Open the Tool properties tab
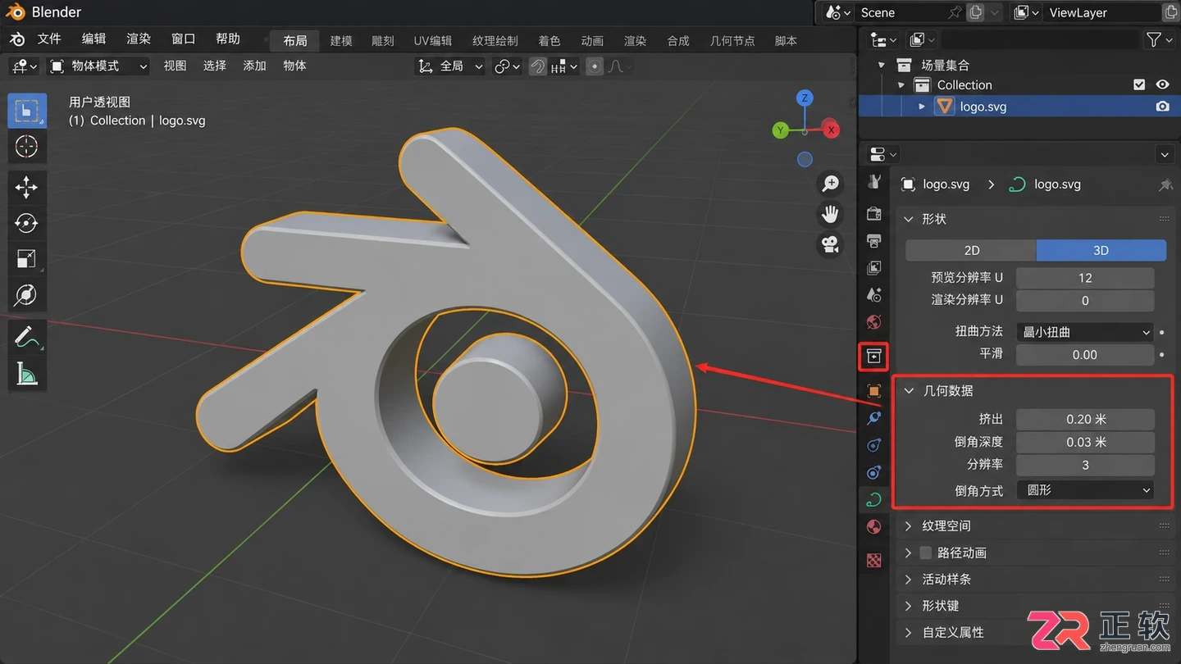The width and height of the screenshot is (1181, 664). click(x=874, y=182)
